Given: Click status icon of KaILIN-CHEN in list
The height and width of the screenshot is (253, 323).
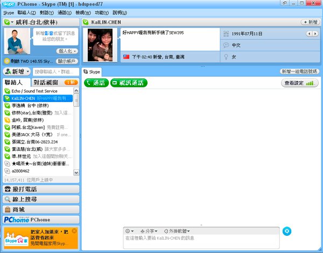Looking at the screenshot, I should 7,98.
